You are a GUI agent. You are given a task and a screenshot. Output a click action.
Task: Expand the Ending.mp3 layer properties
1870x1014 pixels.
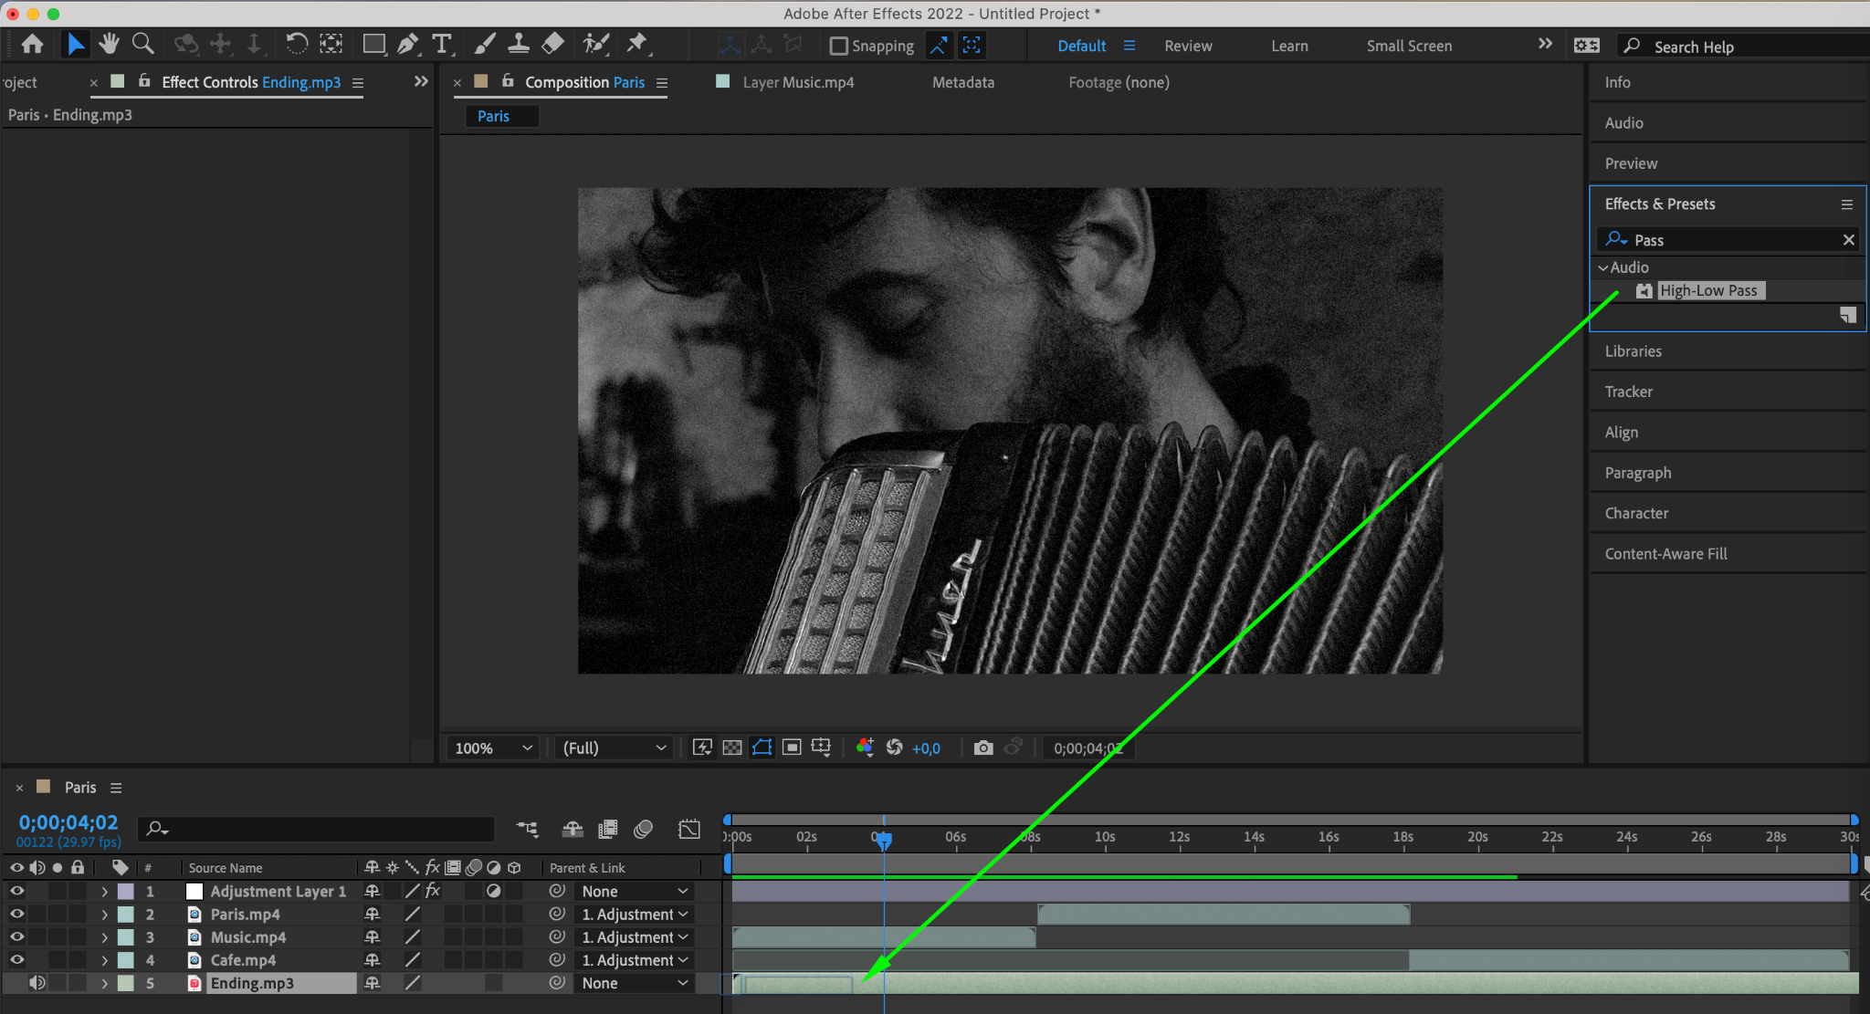tap(104, 983)
